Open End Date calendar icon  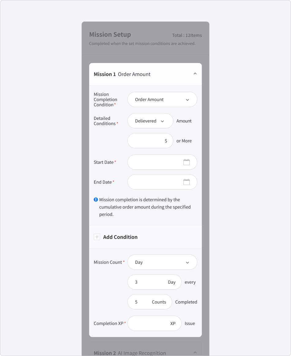click(x=187, y=182)
